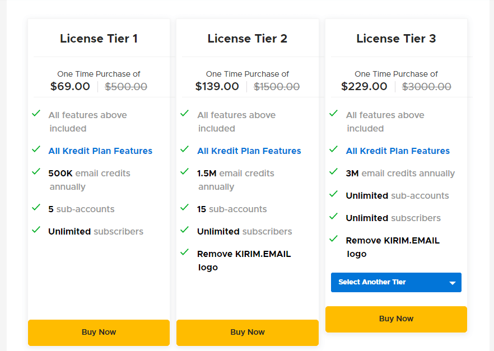The image size is (494, 351).
Task: Click checkmark next to 15 sub-accounts
Action: pos(185,207)
